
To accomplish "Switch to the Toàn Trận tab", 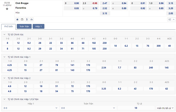I will tap(24, 26).
